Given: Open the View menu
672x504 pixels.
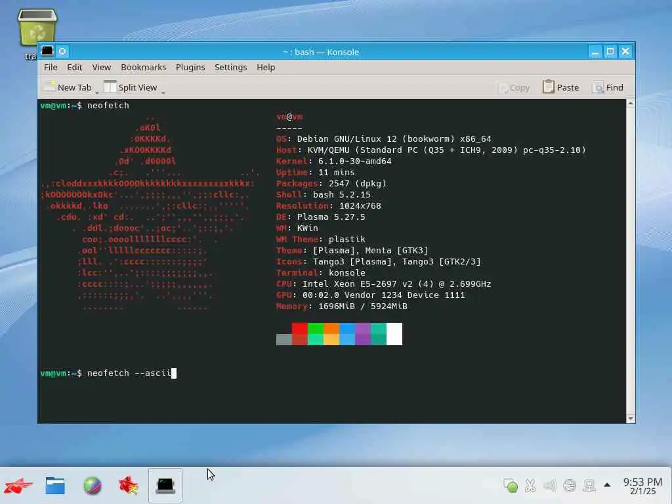Looking at the screenshot, I should (x=102, y=68).
